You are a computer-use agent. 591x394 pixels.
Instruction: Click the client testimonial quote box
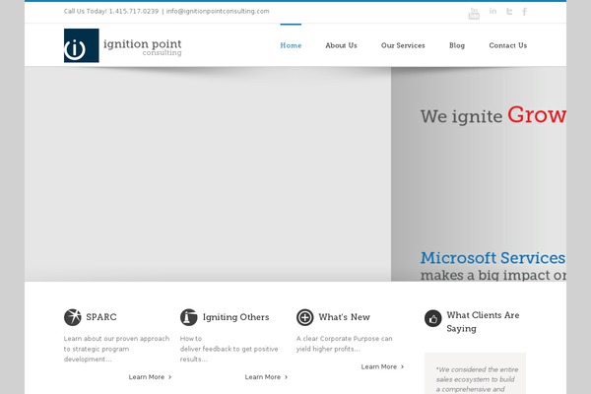pos(475,373)
